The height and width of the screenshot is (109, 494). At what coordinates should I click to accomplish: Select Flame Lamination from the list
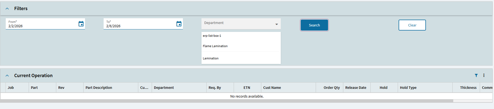215,46
